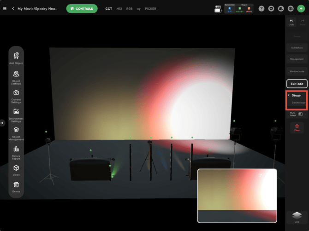Image resolution: width=309 pixels, height=231 pixels.
Task: Open Environment Settings
Action: click(x=16, y=115)
